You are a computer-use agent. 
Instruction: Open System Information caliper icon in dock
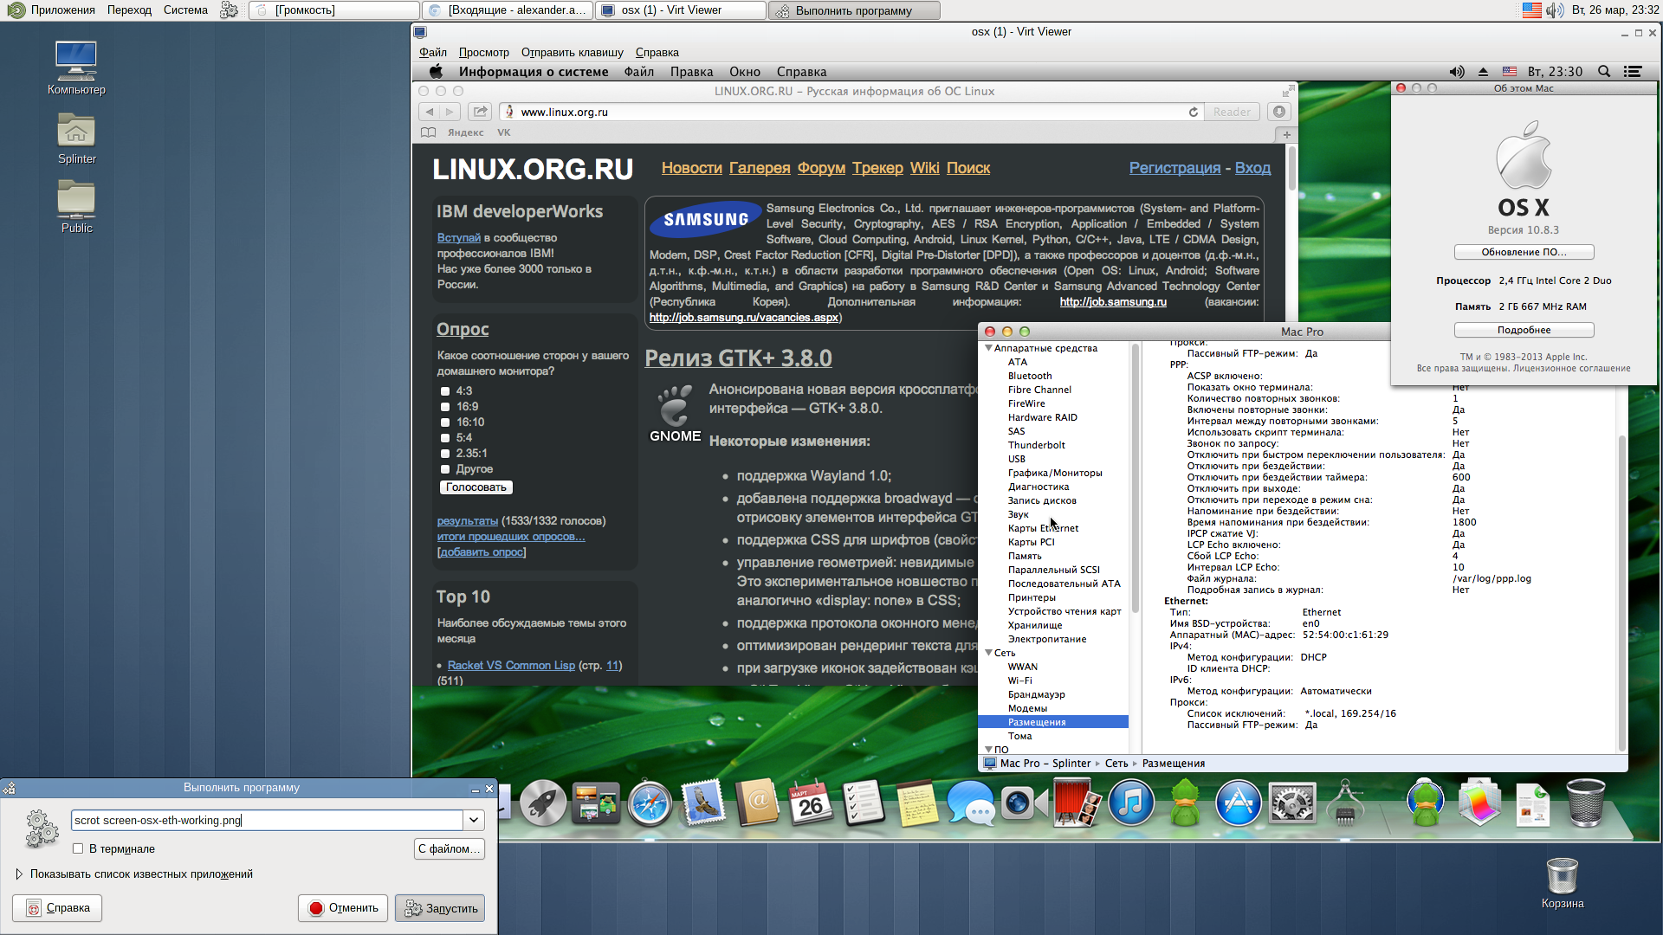point(1345,803)
